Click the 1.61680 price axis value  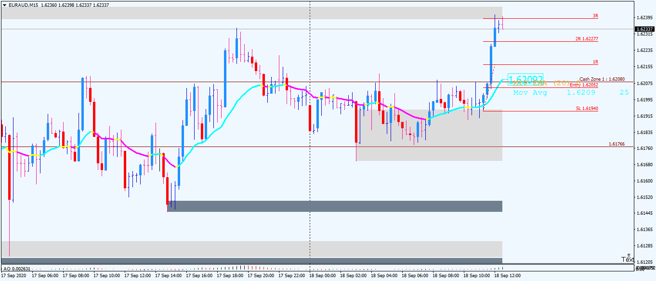point(644,165)
